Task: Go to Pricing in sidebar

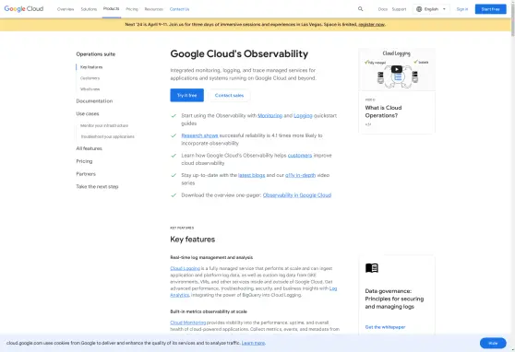Action: tap(84, 161)
